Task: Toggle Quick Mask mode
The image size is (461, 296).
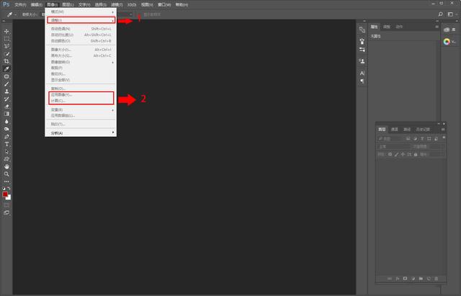Action: pyautogui.click(x=6, y=205)
